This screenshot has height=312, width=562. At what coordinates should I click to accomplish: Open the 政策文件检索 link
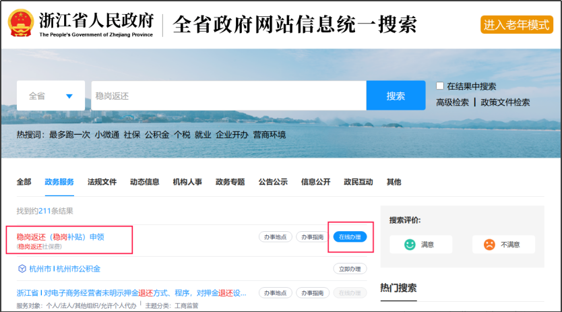pyautogui.click(x=505, y=102)
